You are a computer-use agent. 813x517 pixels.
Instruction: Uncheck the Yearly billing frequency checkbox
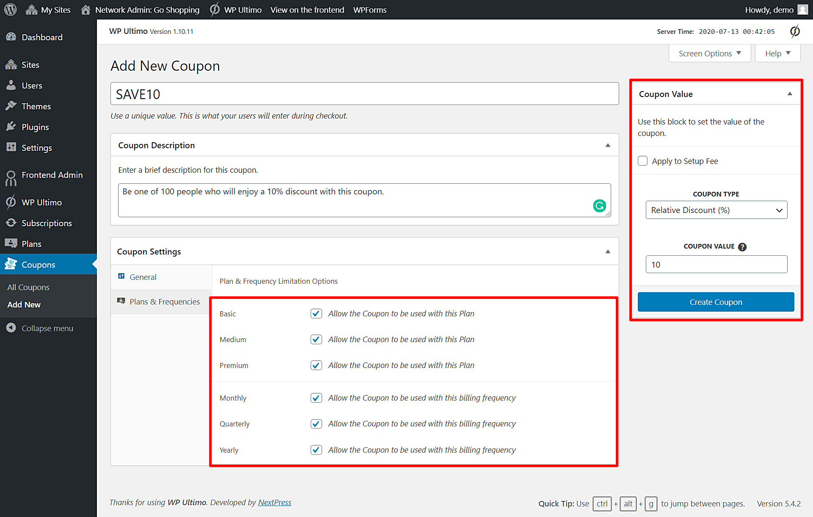coord(316,450)
